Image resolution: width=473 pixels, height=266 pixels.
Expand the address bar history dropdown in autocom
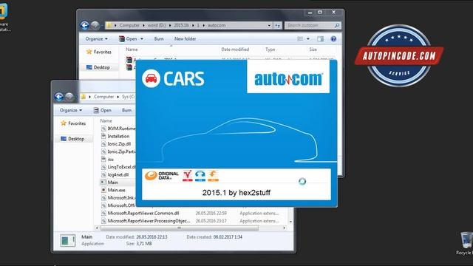pyautogui.click(x=269, y=26)
